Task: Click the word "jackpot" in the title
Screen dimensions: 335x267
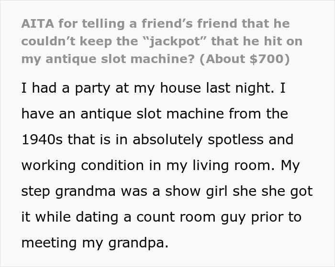Action: point(175,42)
